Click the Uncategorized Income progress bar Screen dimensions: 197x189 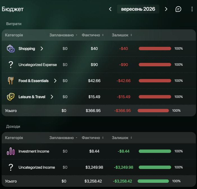point(155,167)
